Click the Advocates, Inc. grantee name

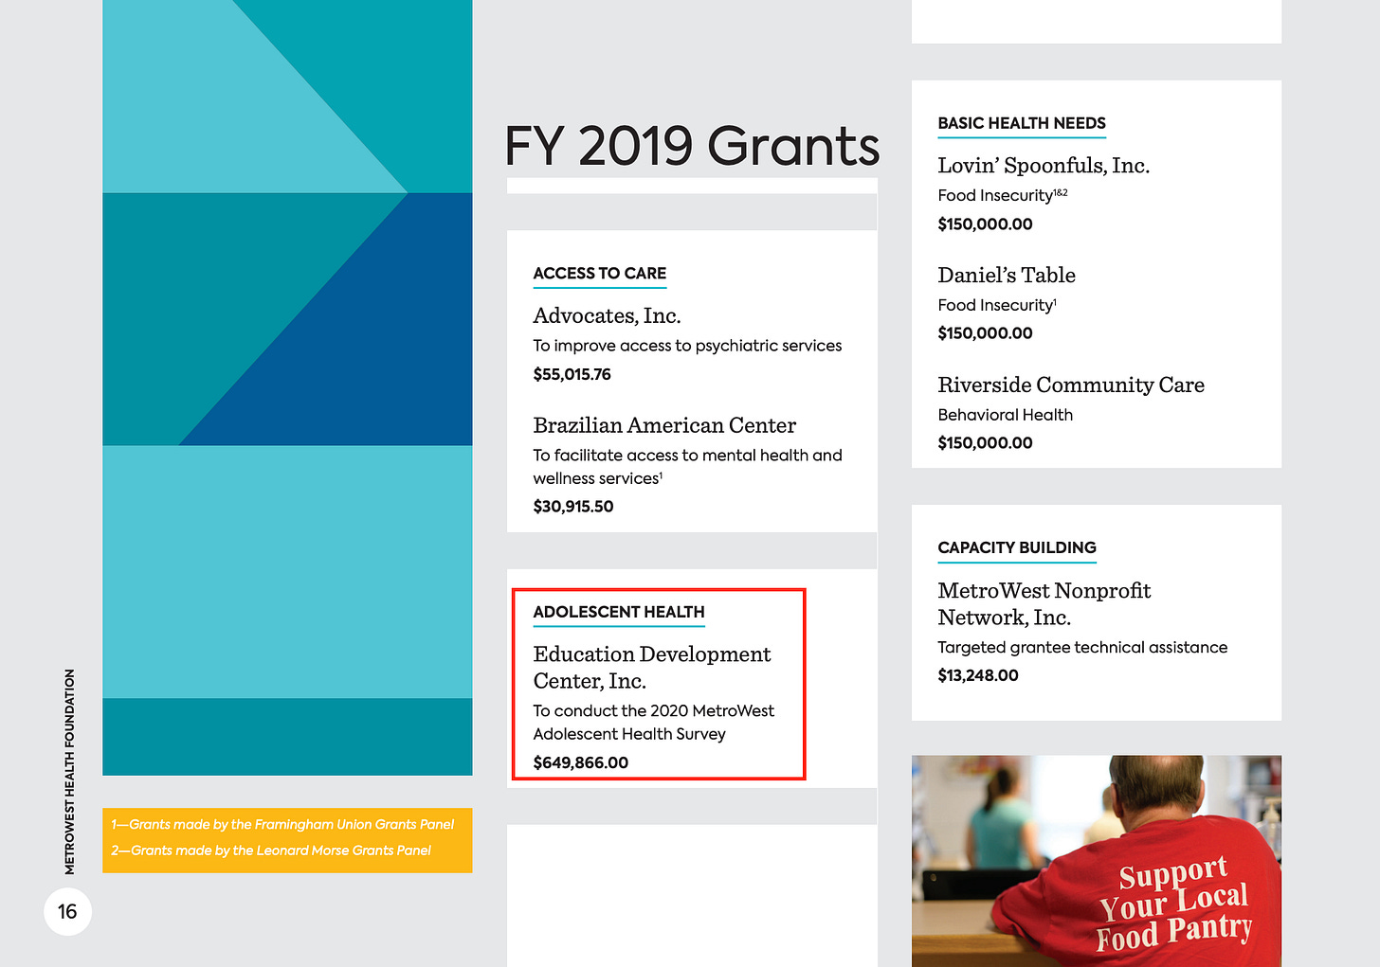coord(607,315)
